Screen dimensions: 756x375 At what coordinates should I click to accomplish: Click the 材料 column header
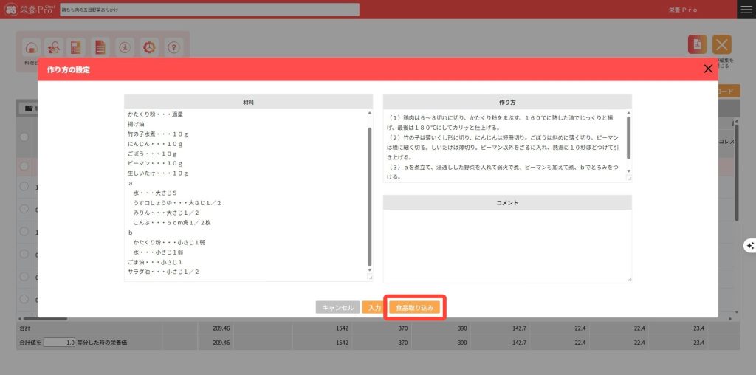(248, 102)
